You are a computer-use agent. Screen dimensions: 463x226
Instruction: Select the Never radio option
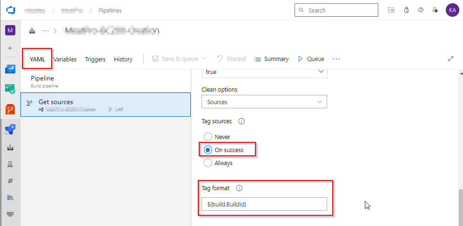[x=208, y=137]
